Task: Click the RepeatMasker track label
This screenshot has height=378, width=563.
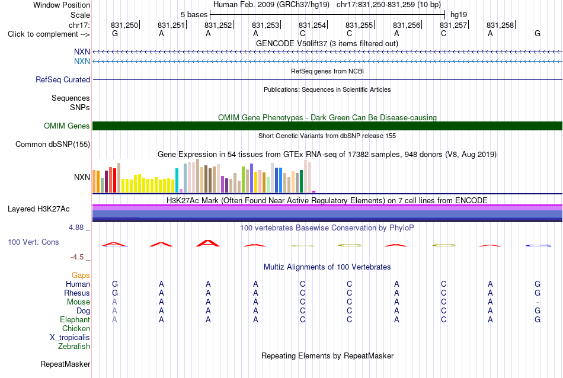Action: coord(65,364)
